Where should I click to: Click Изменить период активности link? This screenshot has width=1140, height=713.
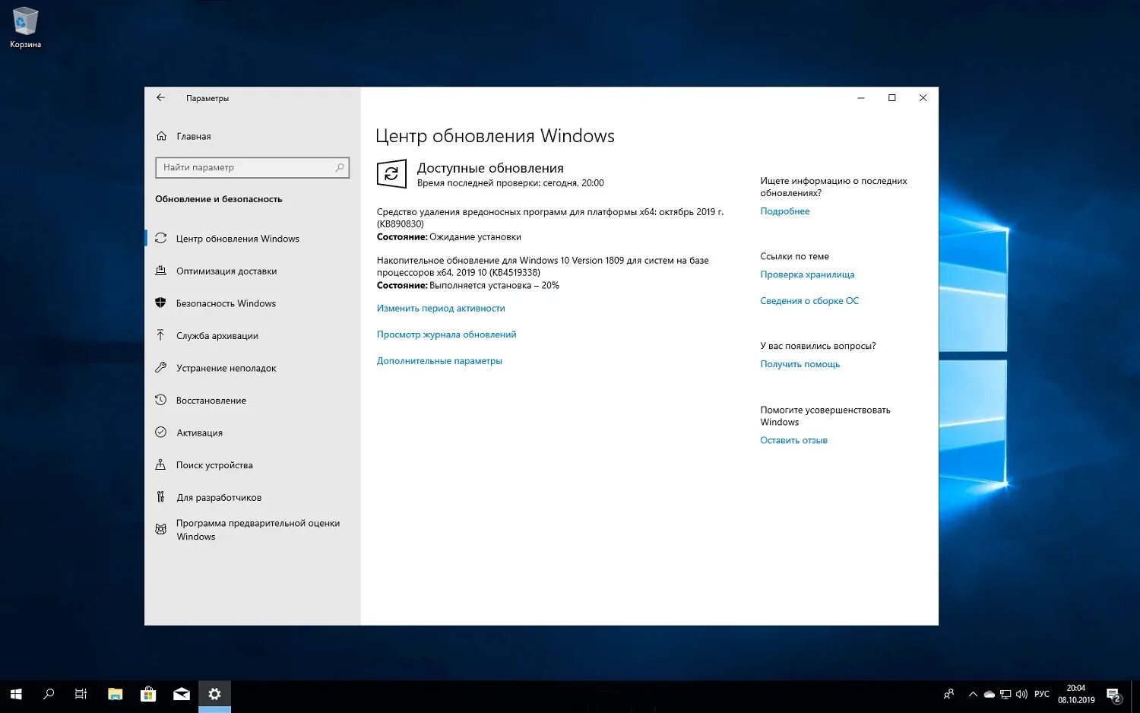[x=441, y=309]
